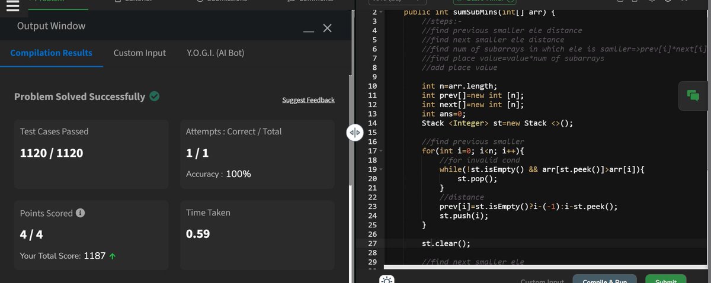Open the Y.O.G.I. (AI Bot) tab
The height and width of the screenshot is (283, 711).
[215, 53]
